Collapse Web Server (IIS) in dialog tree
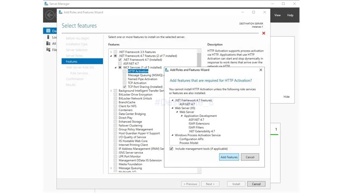The width and height of the screenshot is (343, 193). tap(172, 108)
